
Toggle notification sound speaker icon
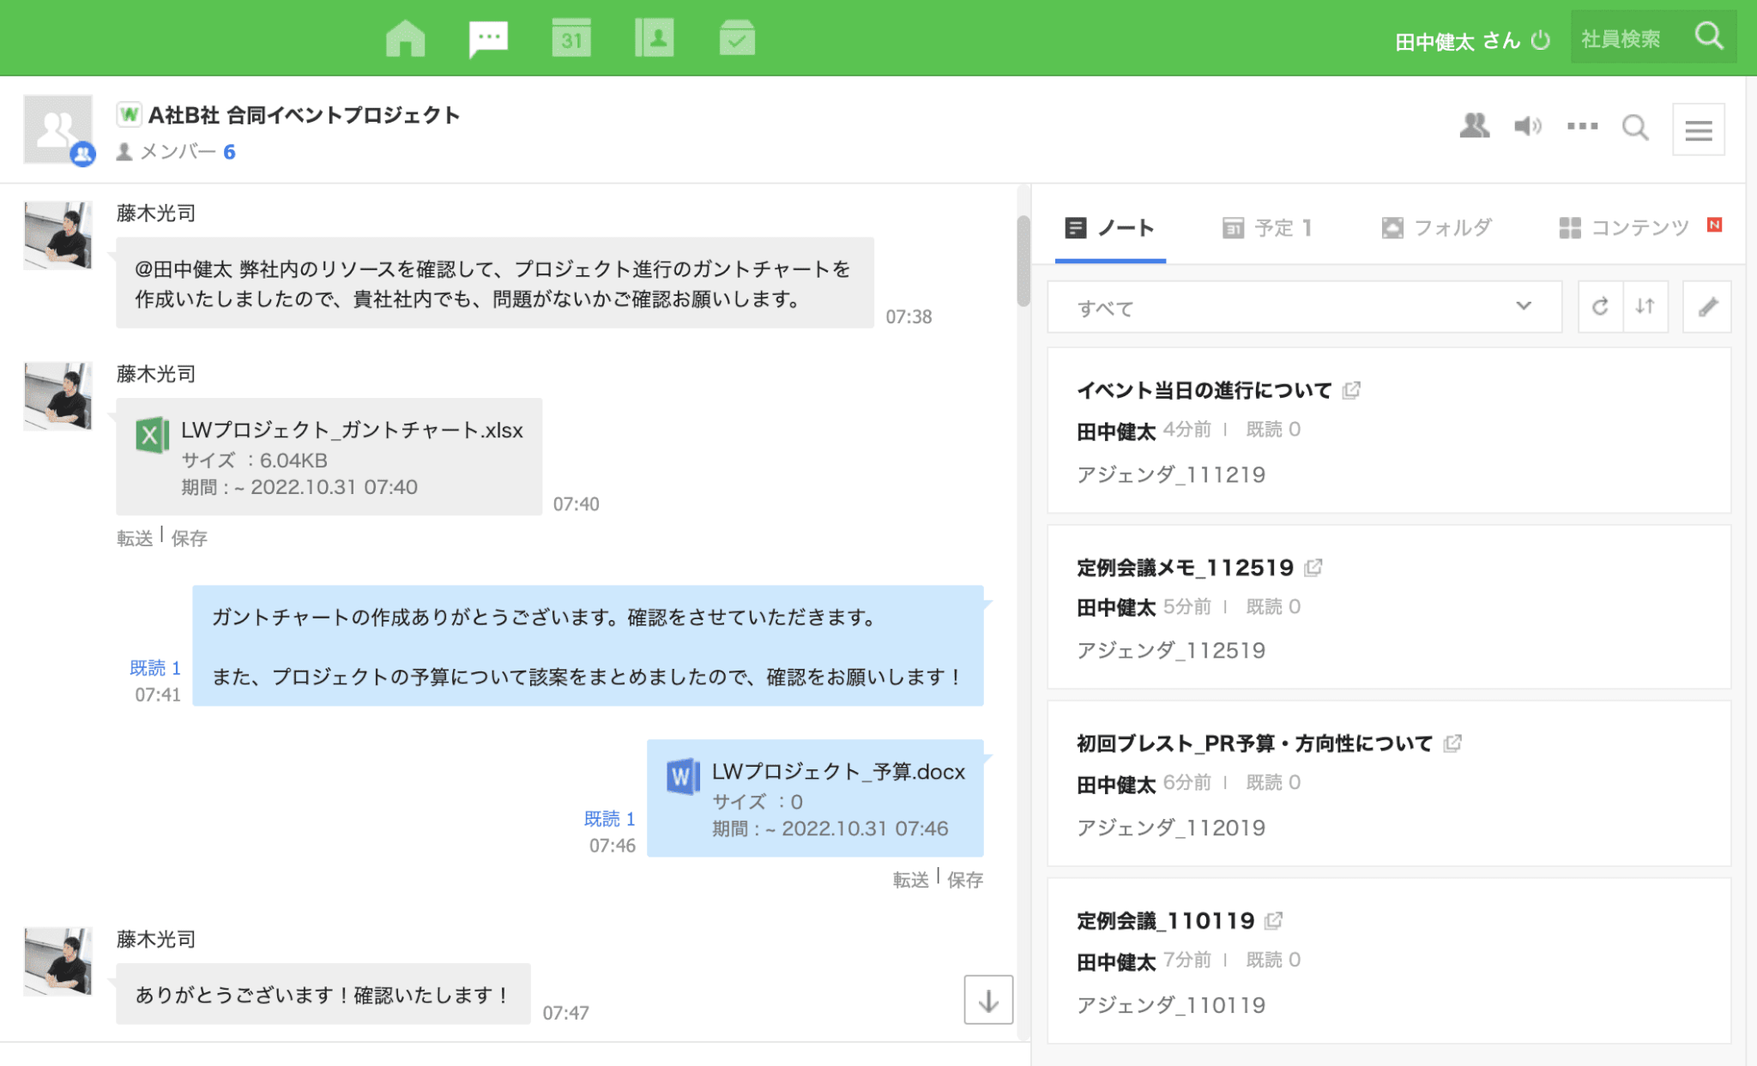(x=1527, y=127)
